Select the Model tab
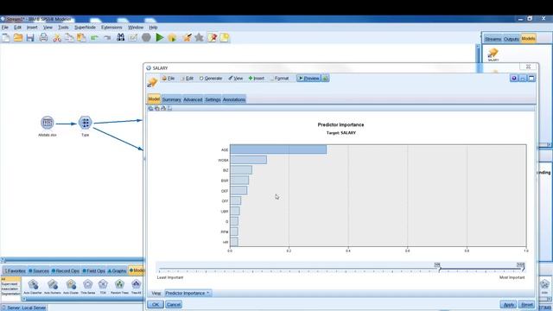 click(154, 99)
